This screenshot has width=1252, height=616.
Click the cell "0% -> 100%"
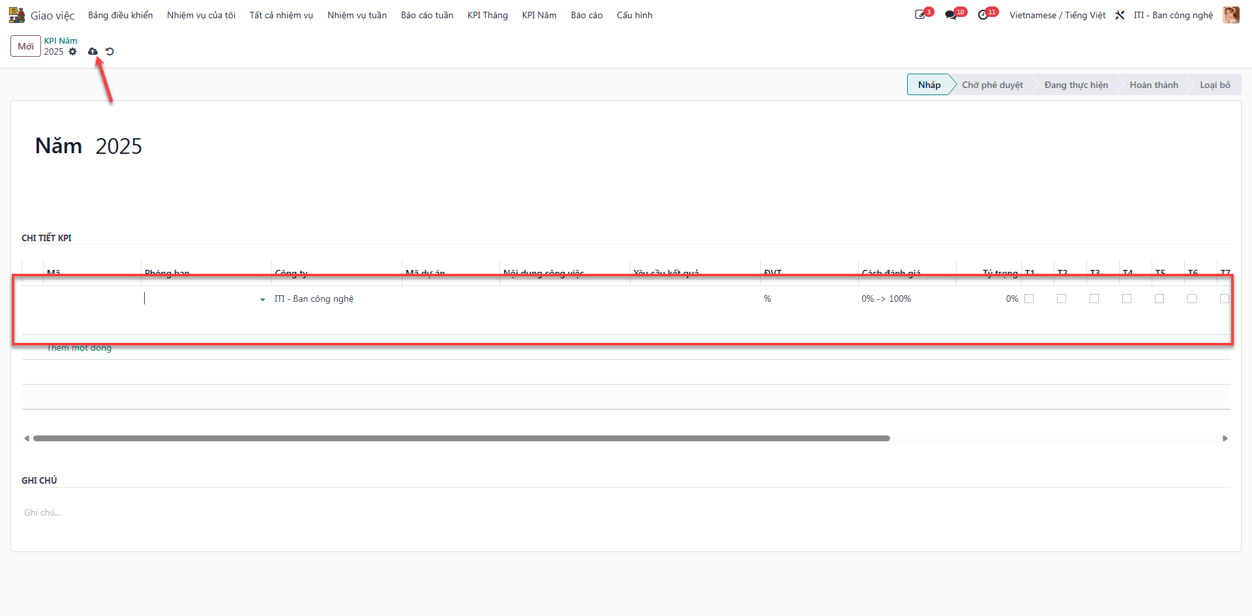point(886,299)
